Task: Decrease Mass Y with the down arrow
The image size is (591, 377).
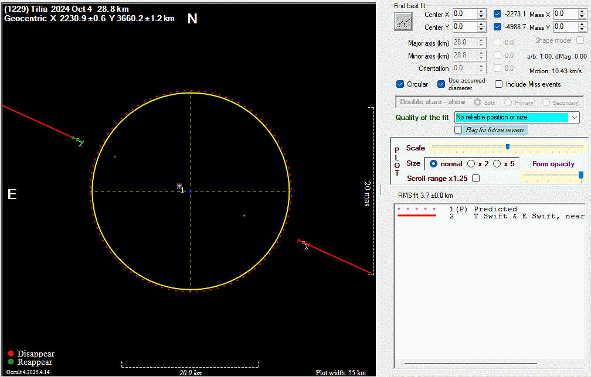Action: coord(582,29)
